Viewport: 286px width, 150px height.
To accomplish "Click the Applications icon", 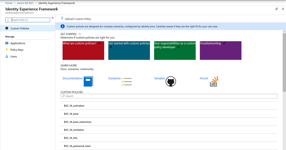I will (x=7, y=43).
